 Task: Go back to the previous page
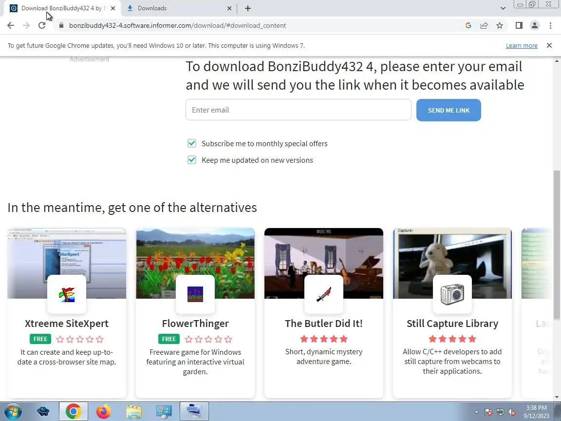point(11,25)
